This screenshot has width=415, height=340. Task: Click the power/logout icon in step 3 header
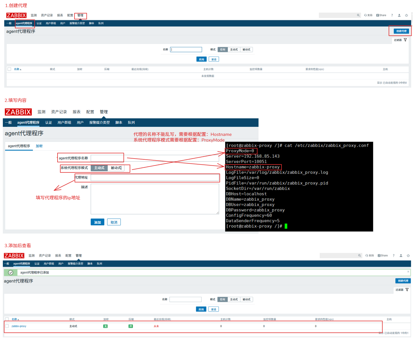(408, 255)
